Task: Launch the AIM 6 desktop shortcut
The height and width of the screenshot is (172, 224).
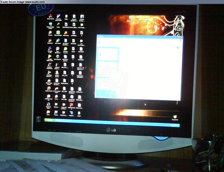Action: (48, 113)
